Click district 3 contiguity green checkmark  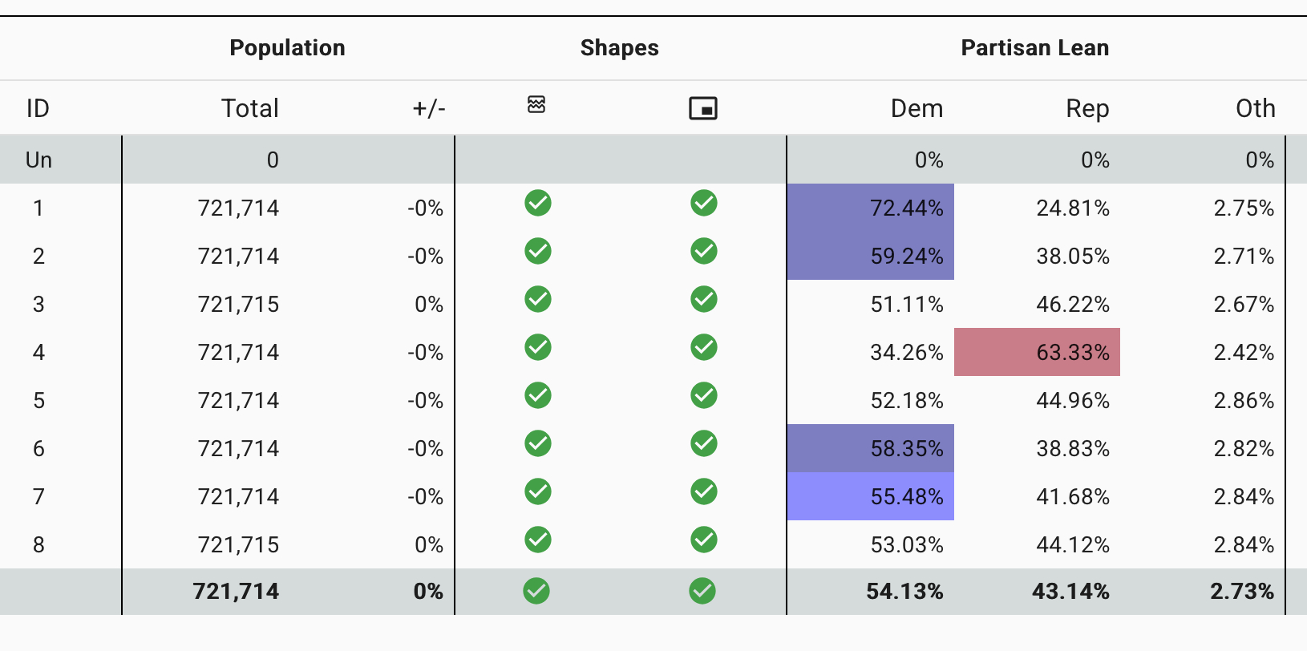[538, 300]
